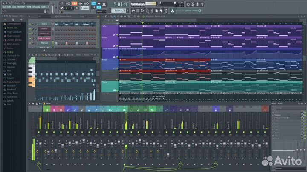Click the 115 tempo display
Image resolution: width=307 pixels, height=172 pixels.
tap(84, 8)
